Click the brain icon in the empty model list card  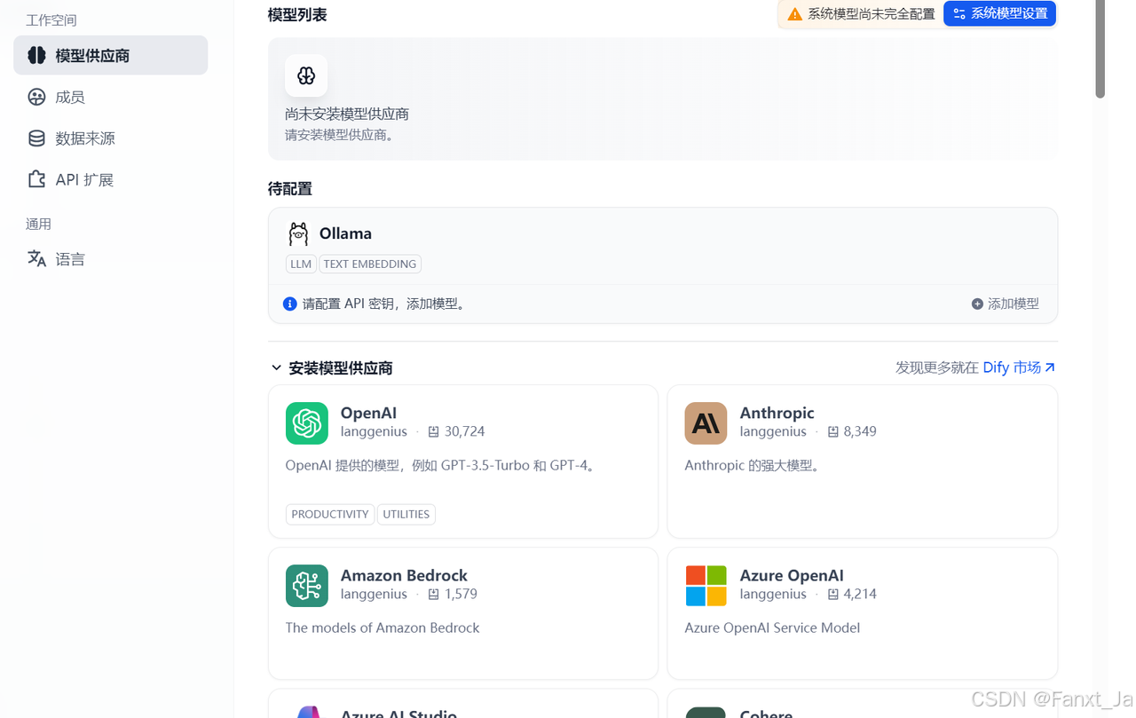306,75
